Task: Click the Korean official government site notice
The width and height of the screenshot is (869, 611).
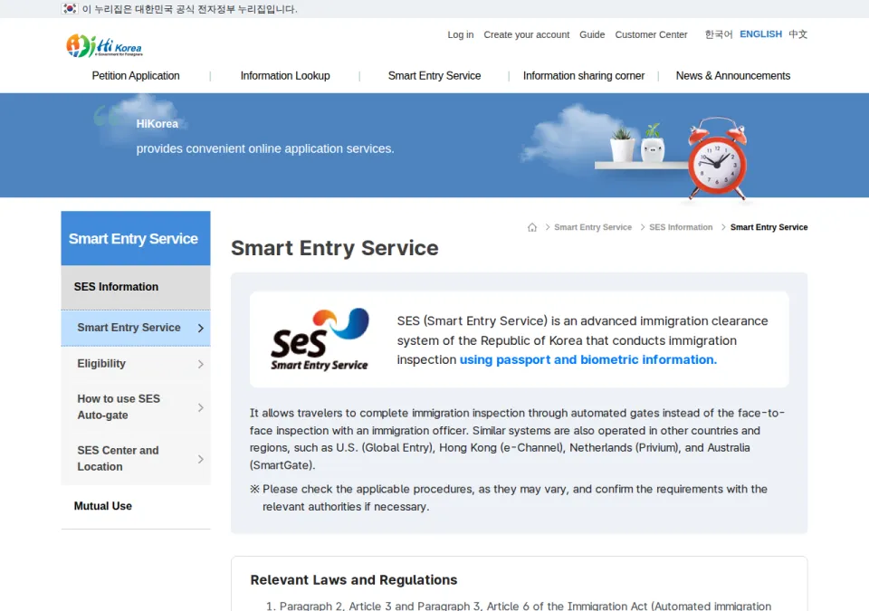Action: [189, 9]
